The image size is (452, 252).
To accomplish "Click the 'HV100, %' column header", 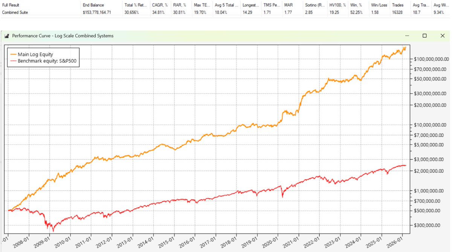I will (x=338, y=5).
